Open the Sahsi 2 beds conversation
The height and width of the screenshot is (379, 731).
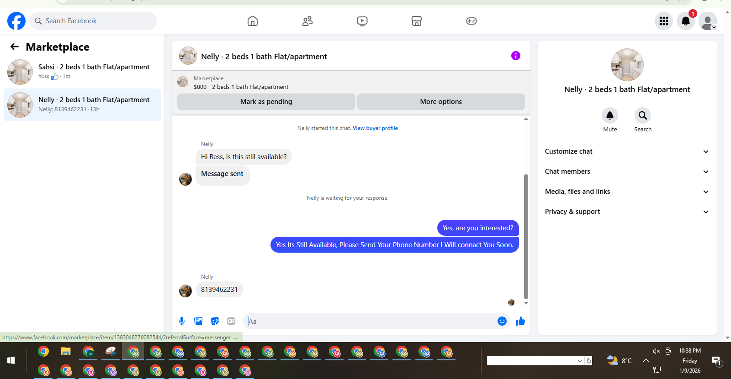pyautogui.click(x=82, y=72)
